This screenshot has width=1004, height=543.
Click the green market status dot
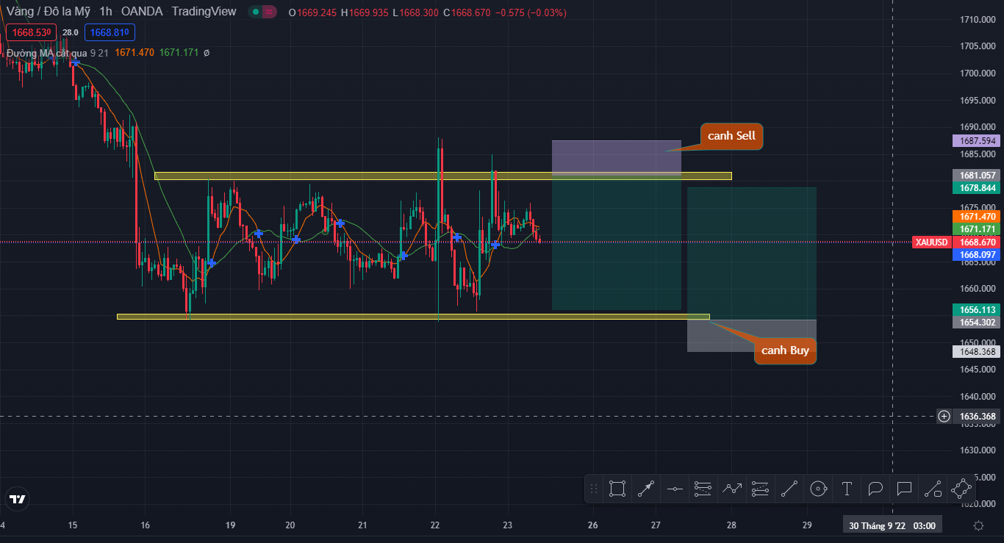(255, 12)
